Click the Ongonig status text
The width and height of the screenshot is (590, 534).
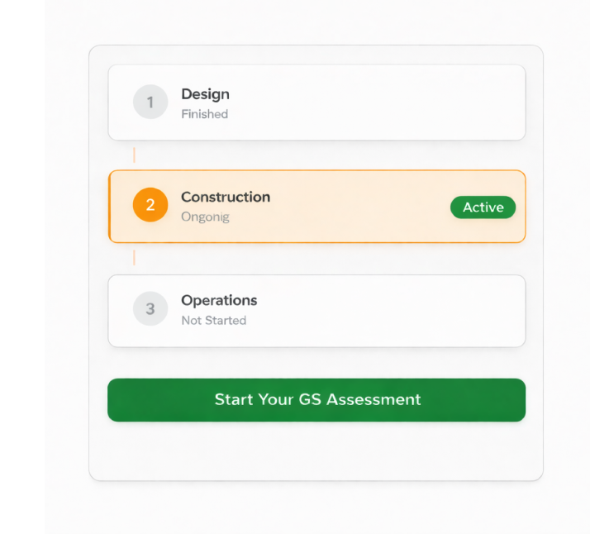point(205,217)
